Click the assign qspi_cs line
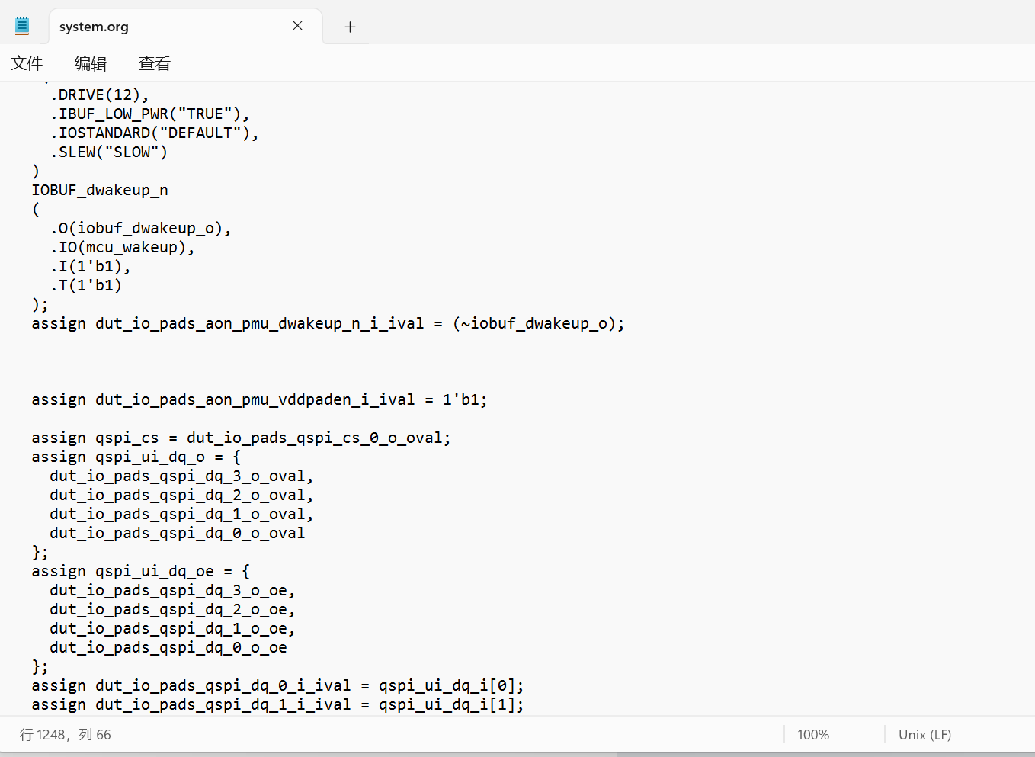 click(242, 438)
